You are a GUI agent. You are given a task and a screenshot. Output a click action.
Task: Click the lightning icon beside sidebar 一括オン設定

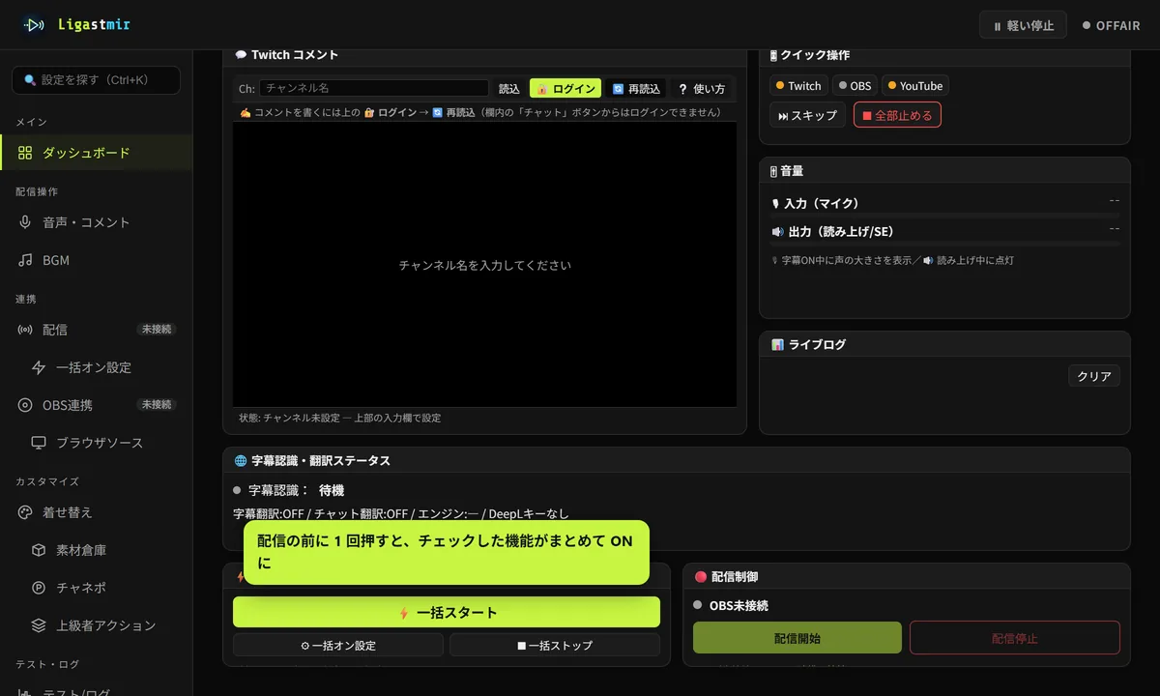[x=39, y=367]
